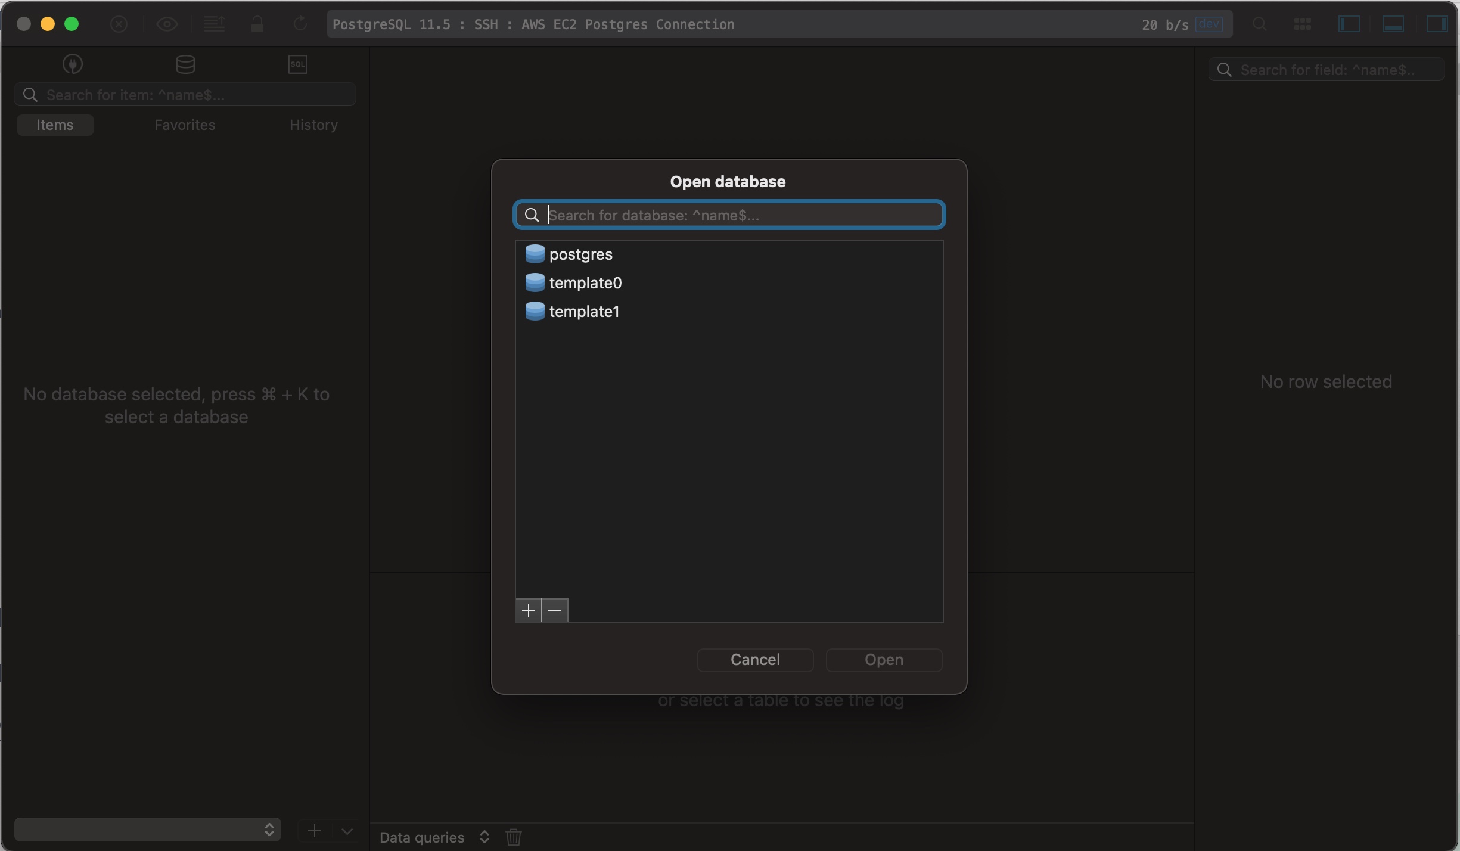The width and height of the screenshot is (1460, 851).
Task: Toggle the eye preview icon in toolbar
Action: coord(166,24)
